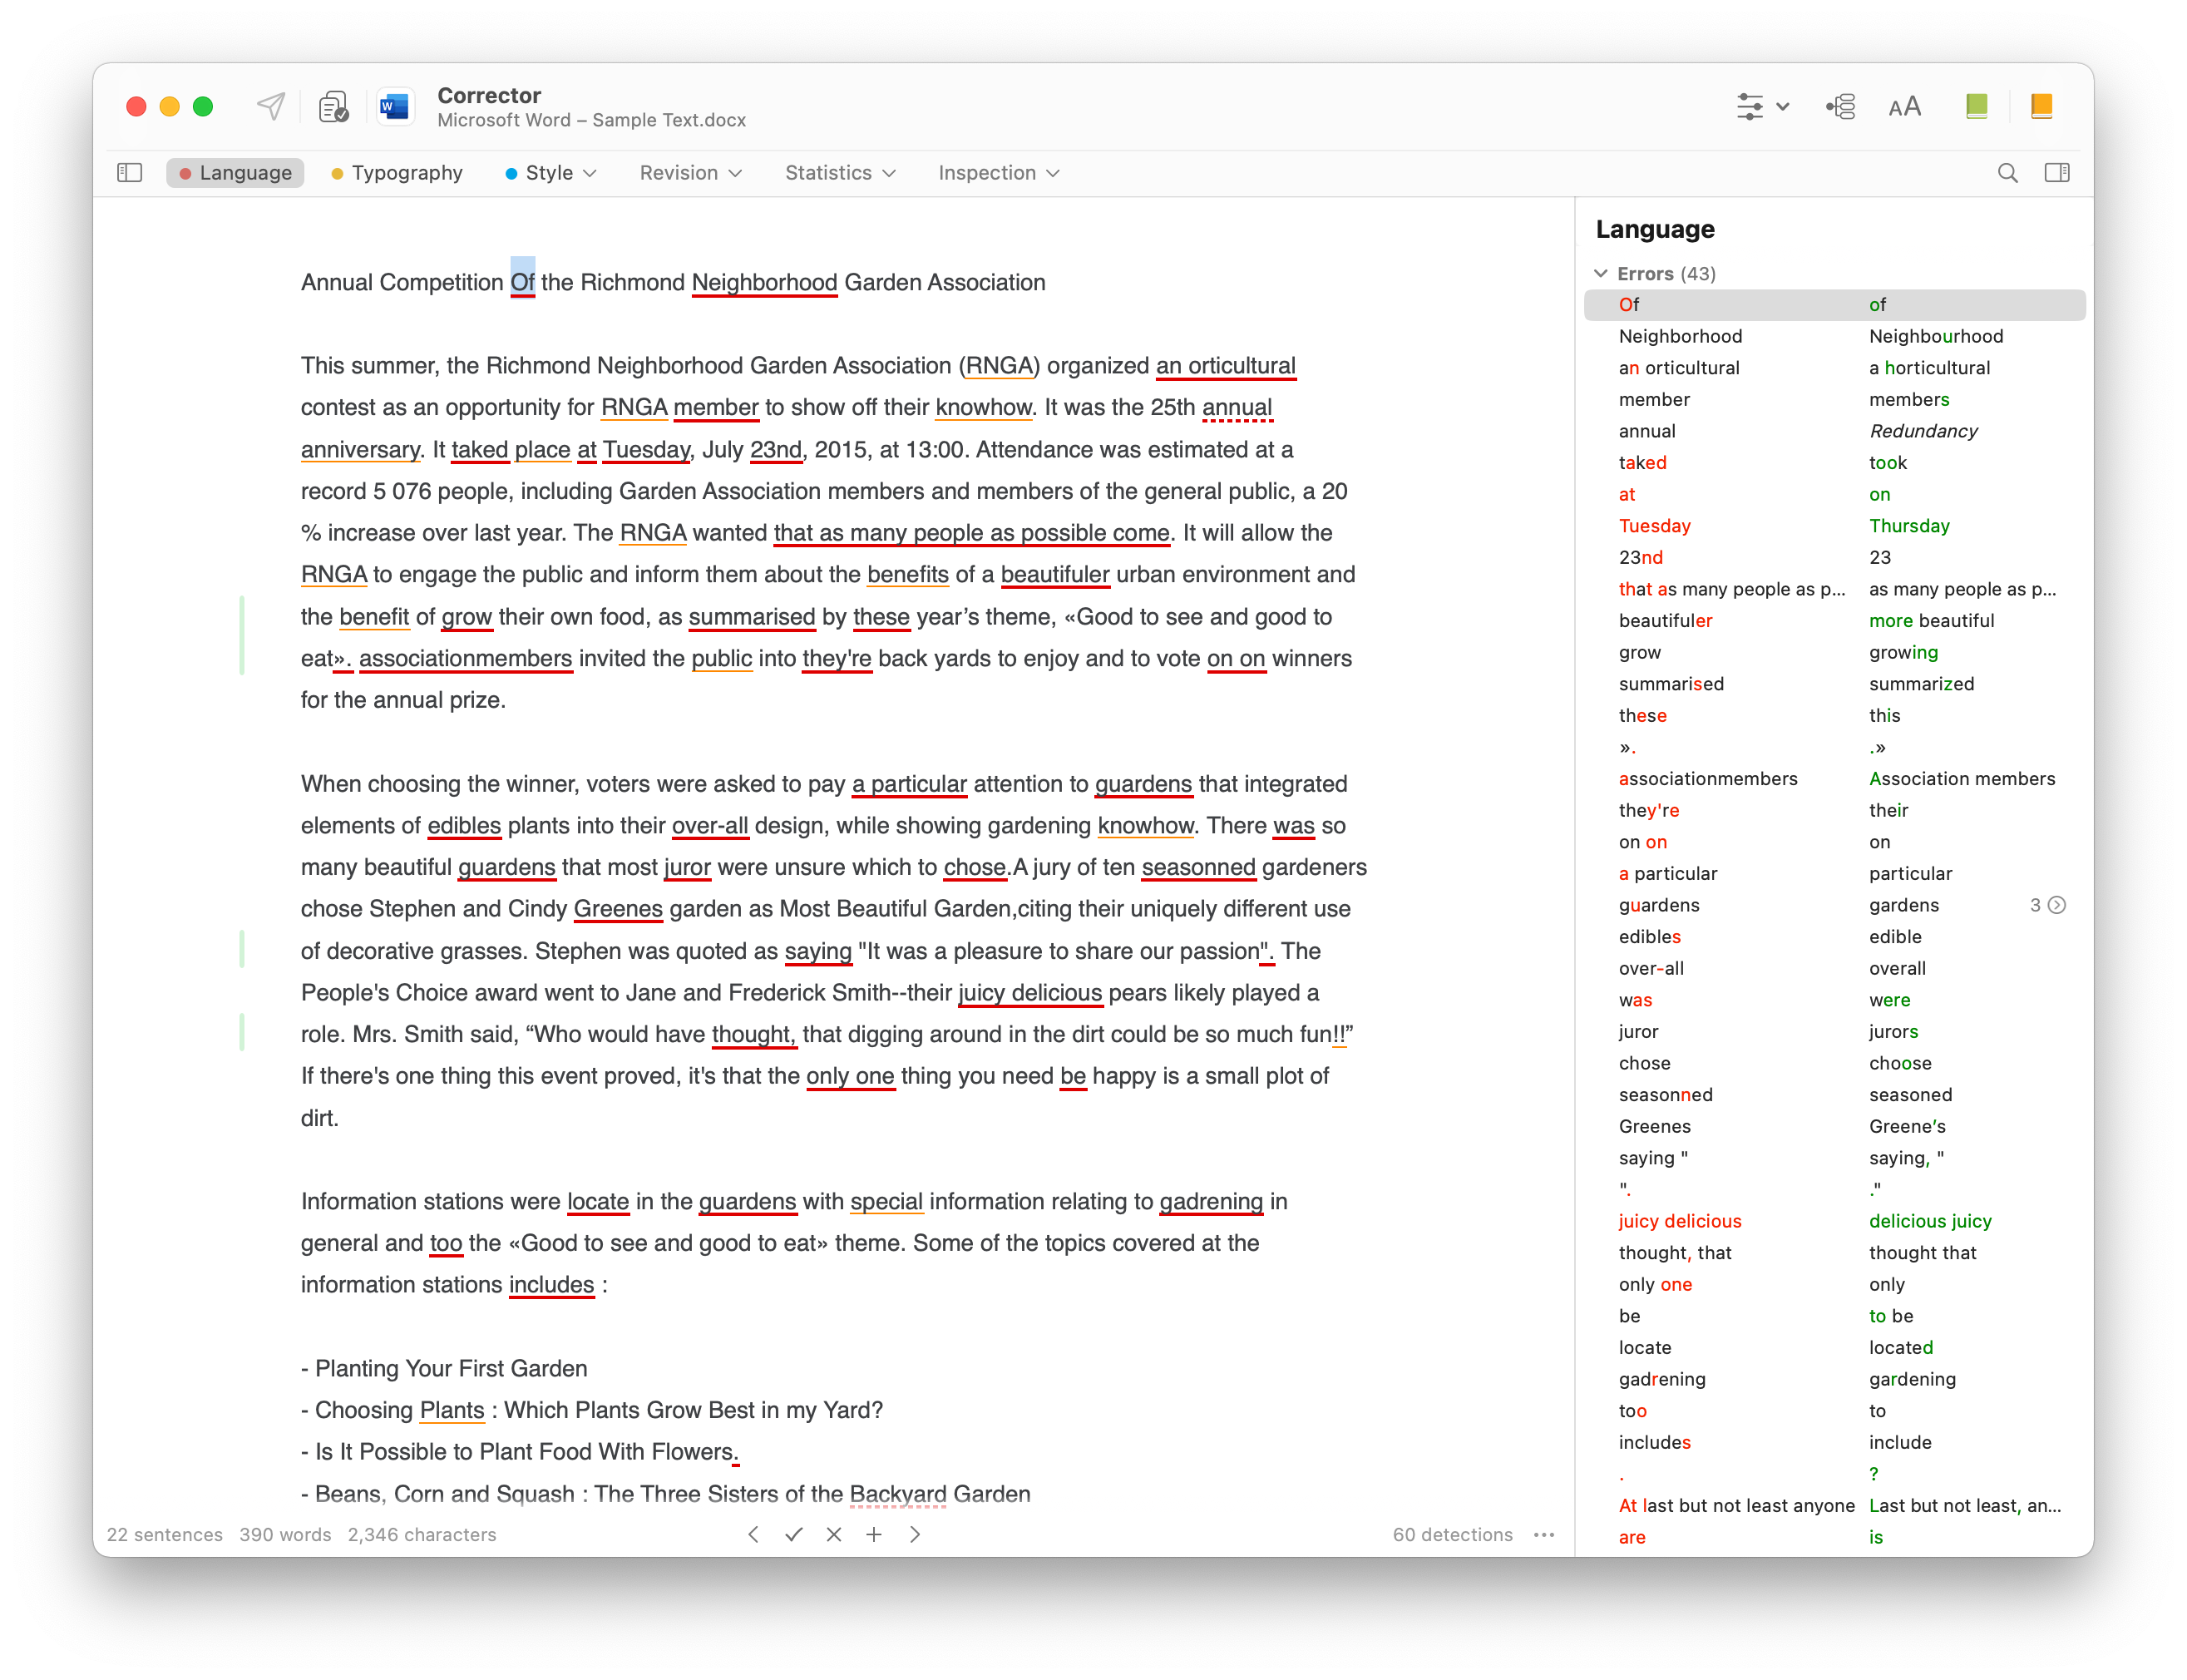The image size is (2187, 1680).
Task: Select the 'over-all' error row
Action: (x=1835, y=968)
